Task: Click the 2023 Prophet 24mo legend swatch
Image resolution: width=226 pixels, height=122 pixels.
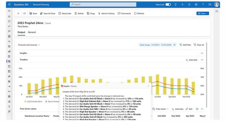Action: coord(25,101)
